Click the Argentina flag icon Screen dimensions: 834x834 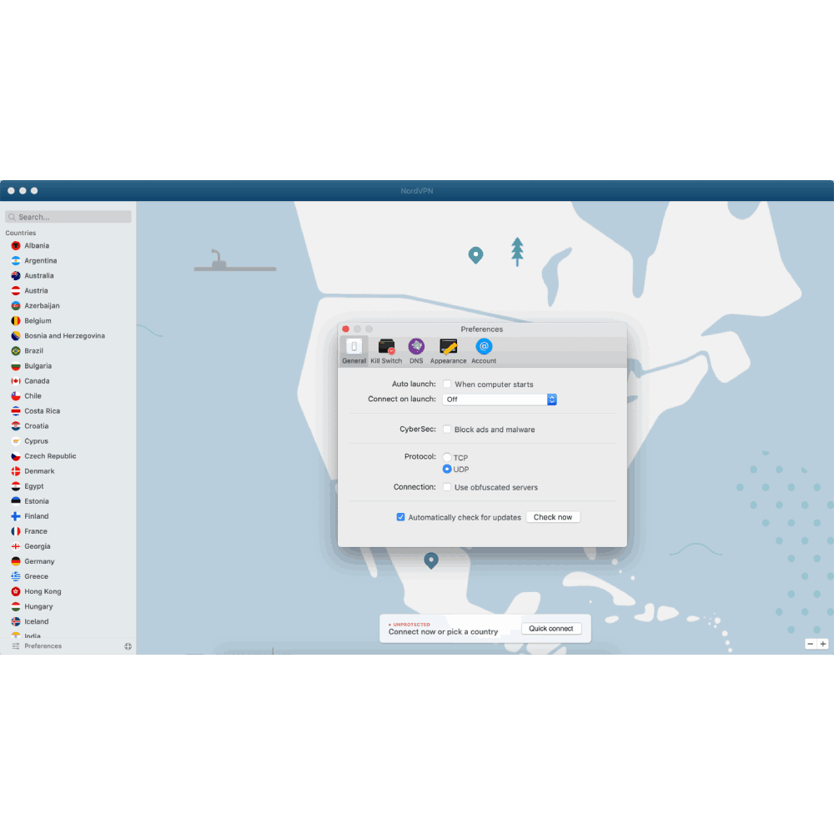tap(16, 260)
